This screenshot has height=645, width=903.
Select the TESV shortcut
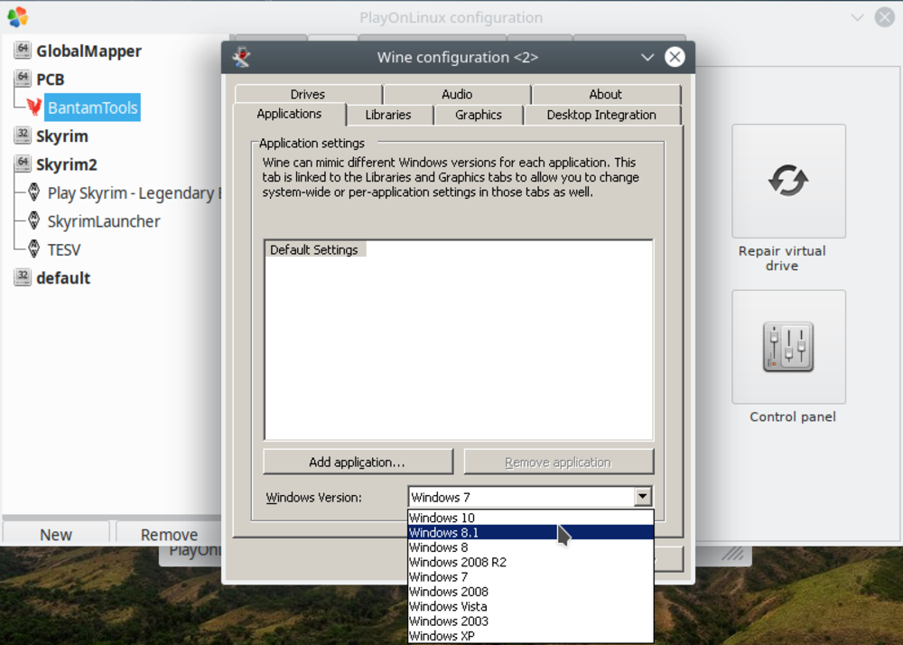[x=64, y=249]
